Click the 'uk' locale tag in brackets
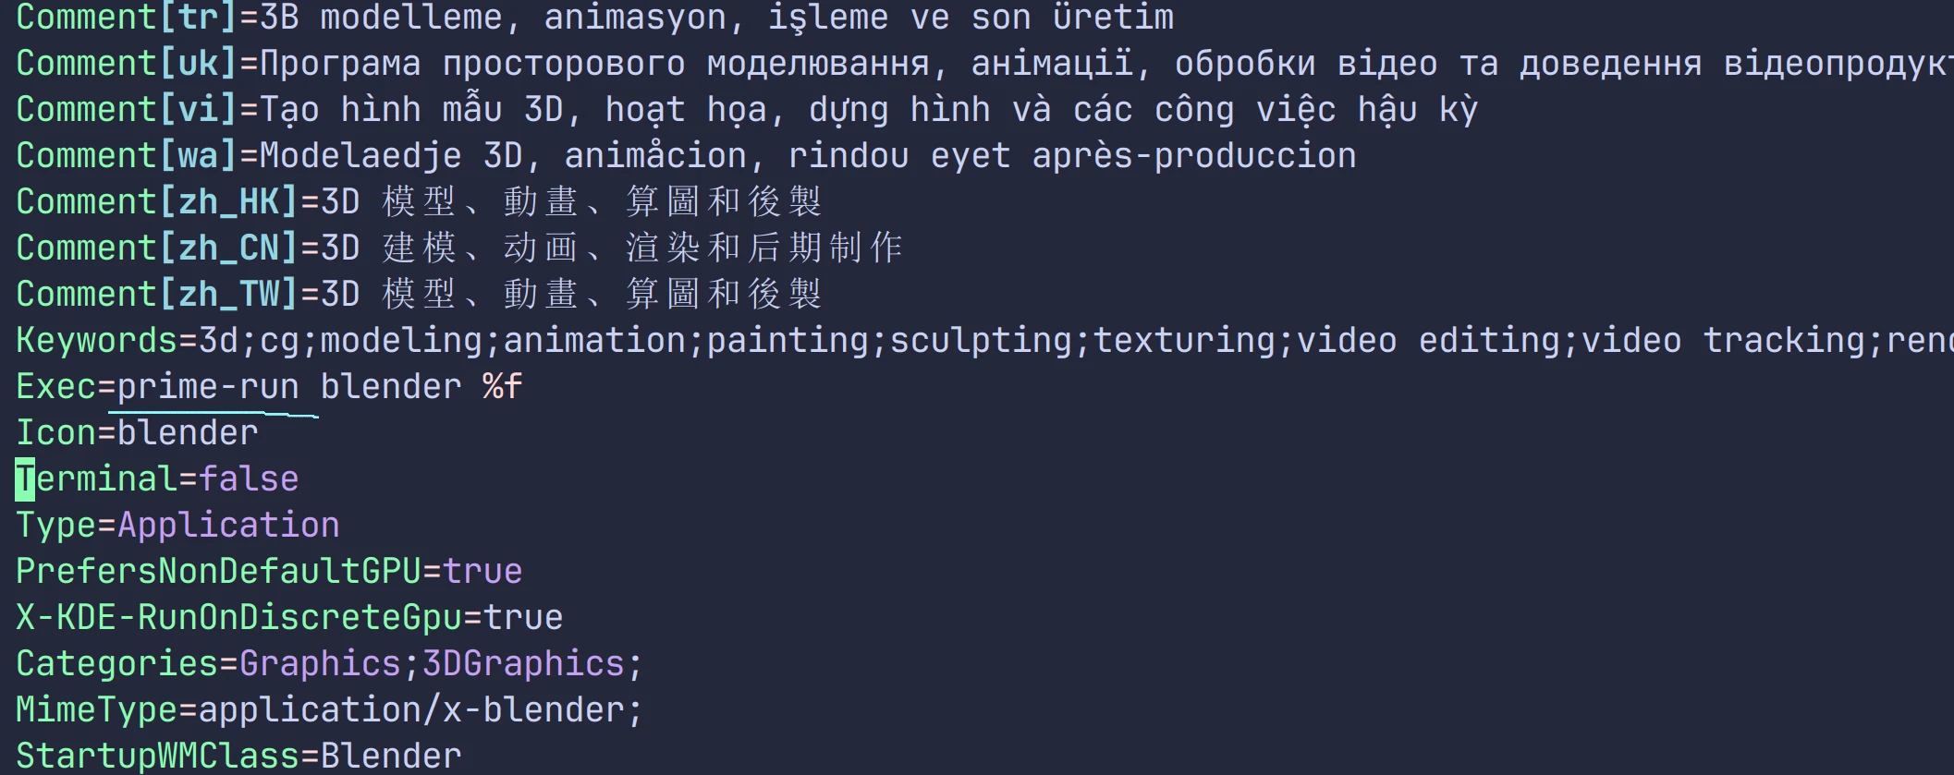 pyautogui.click(x=198, y=64)
